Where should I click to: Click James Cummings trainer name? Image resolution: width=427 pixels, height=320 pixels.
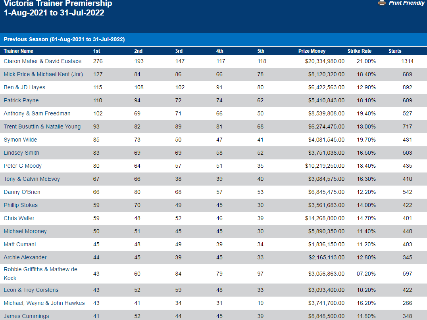coord(26,316)
